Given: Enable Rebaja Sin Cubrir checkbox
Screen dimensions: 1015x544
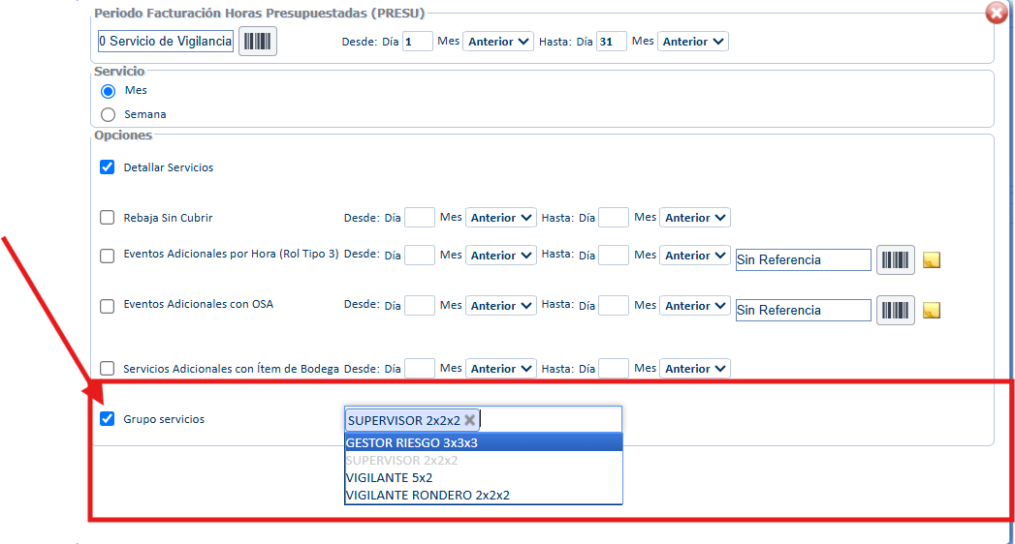Looking at the screenshot, I should coord(108,218).
